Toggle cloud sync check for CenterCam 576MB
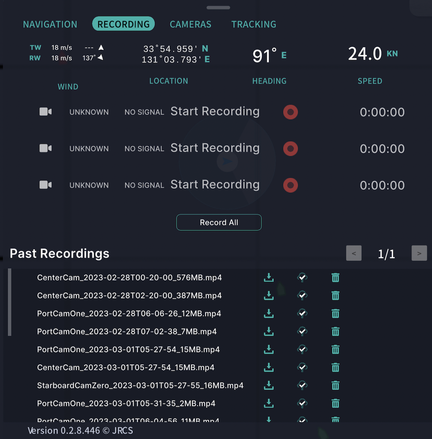This screenshot has height=439, width=432. pos(302,278)
